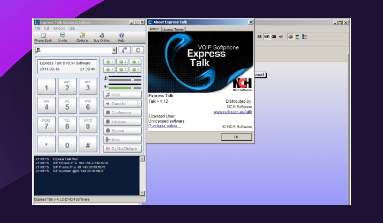Image resolution: width=383 pixels, height=223 pixels.
Task: Expand the Transfer dropdown arrow
Action: coord(139,104)
